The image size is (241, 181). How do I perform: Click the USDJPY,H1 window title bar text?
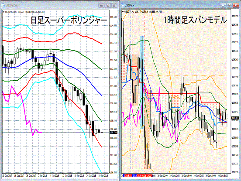130,5
